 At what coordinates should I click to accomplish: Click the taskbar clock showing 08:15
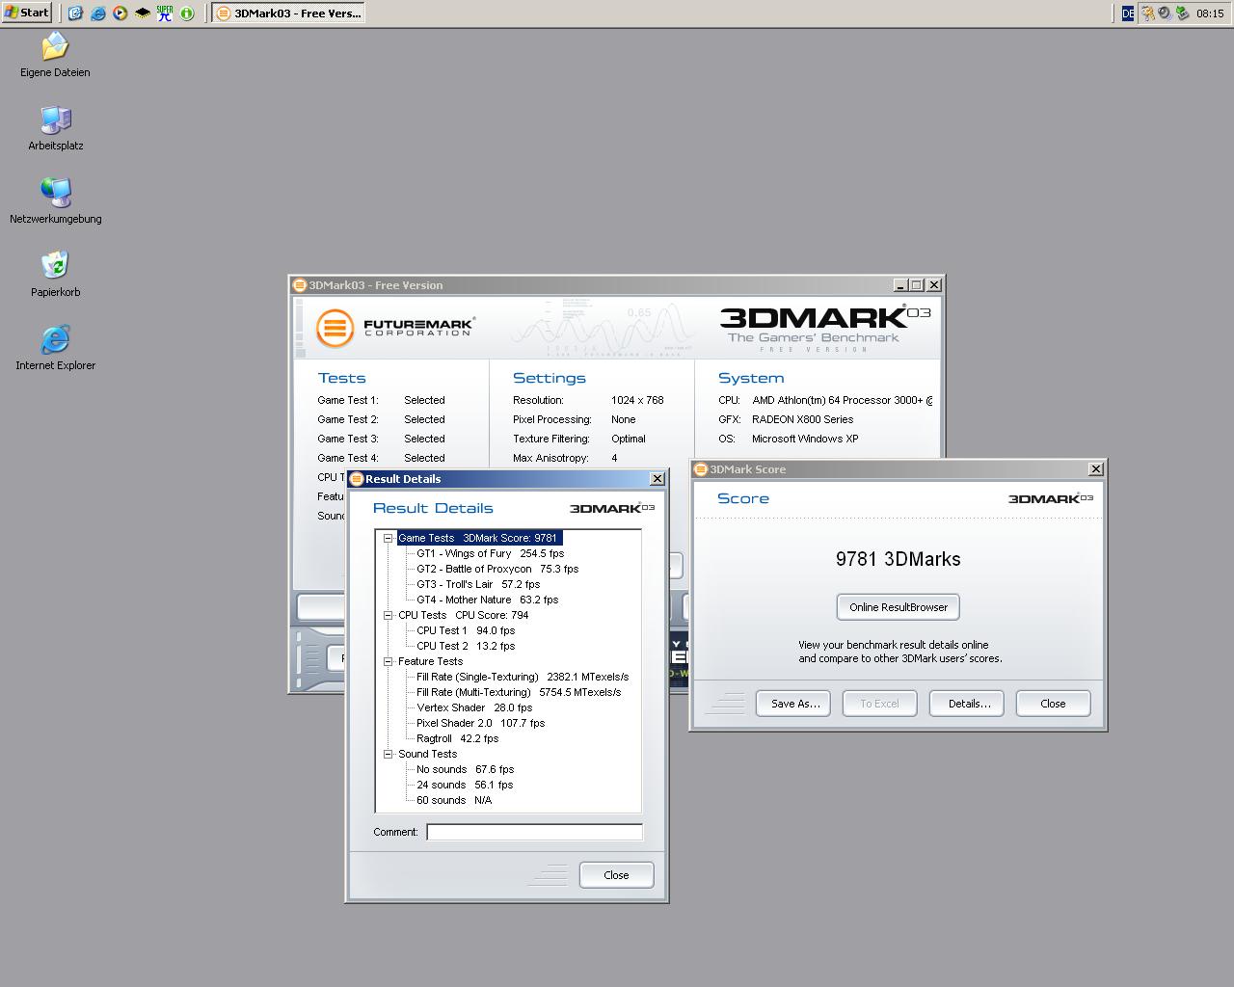(x=1210, y=13)
